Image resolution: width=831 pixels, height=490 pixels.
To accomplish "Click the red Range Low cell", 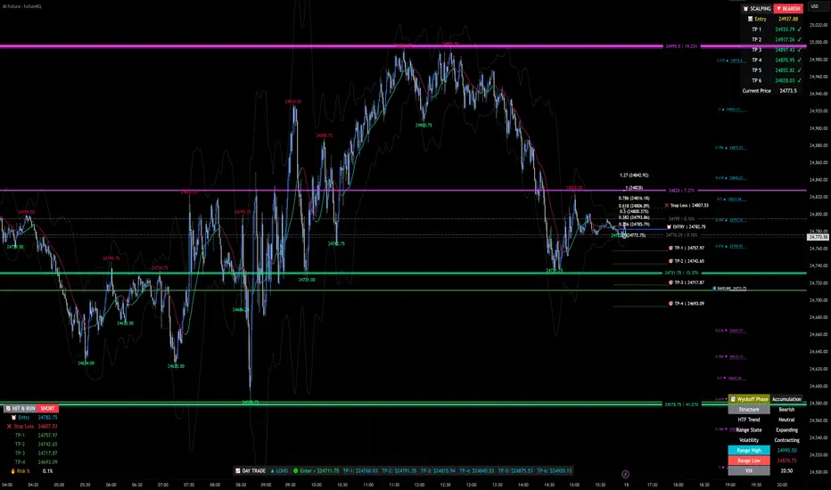I will coord(749,461).
